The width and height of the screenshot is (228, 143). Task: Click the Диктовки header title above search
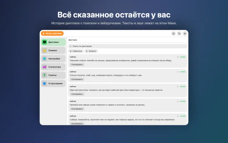(x=73, y=40)
